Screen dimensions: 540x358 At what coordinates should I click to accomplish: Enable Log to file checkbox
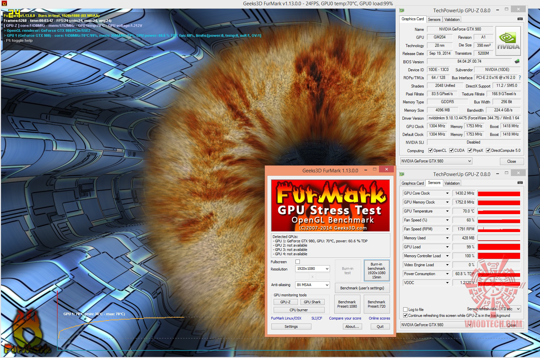[405, 310]
